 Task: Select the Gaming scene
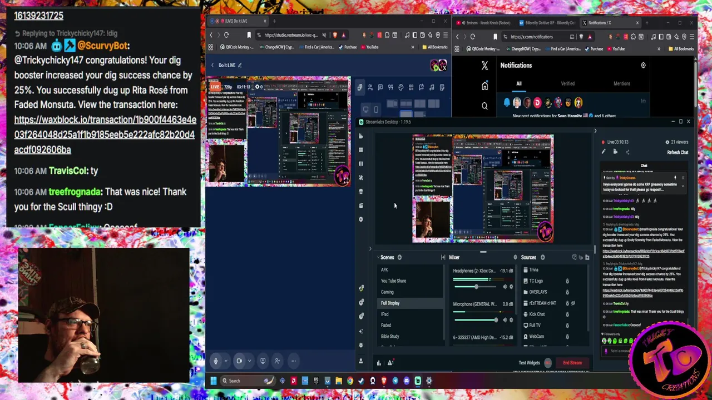[387, 292]
